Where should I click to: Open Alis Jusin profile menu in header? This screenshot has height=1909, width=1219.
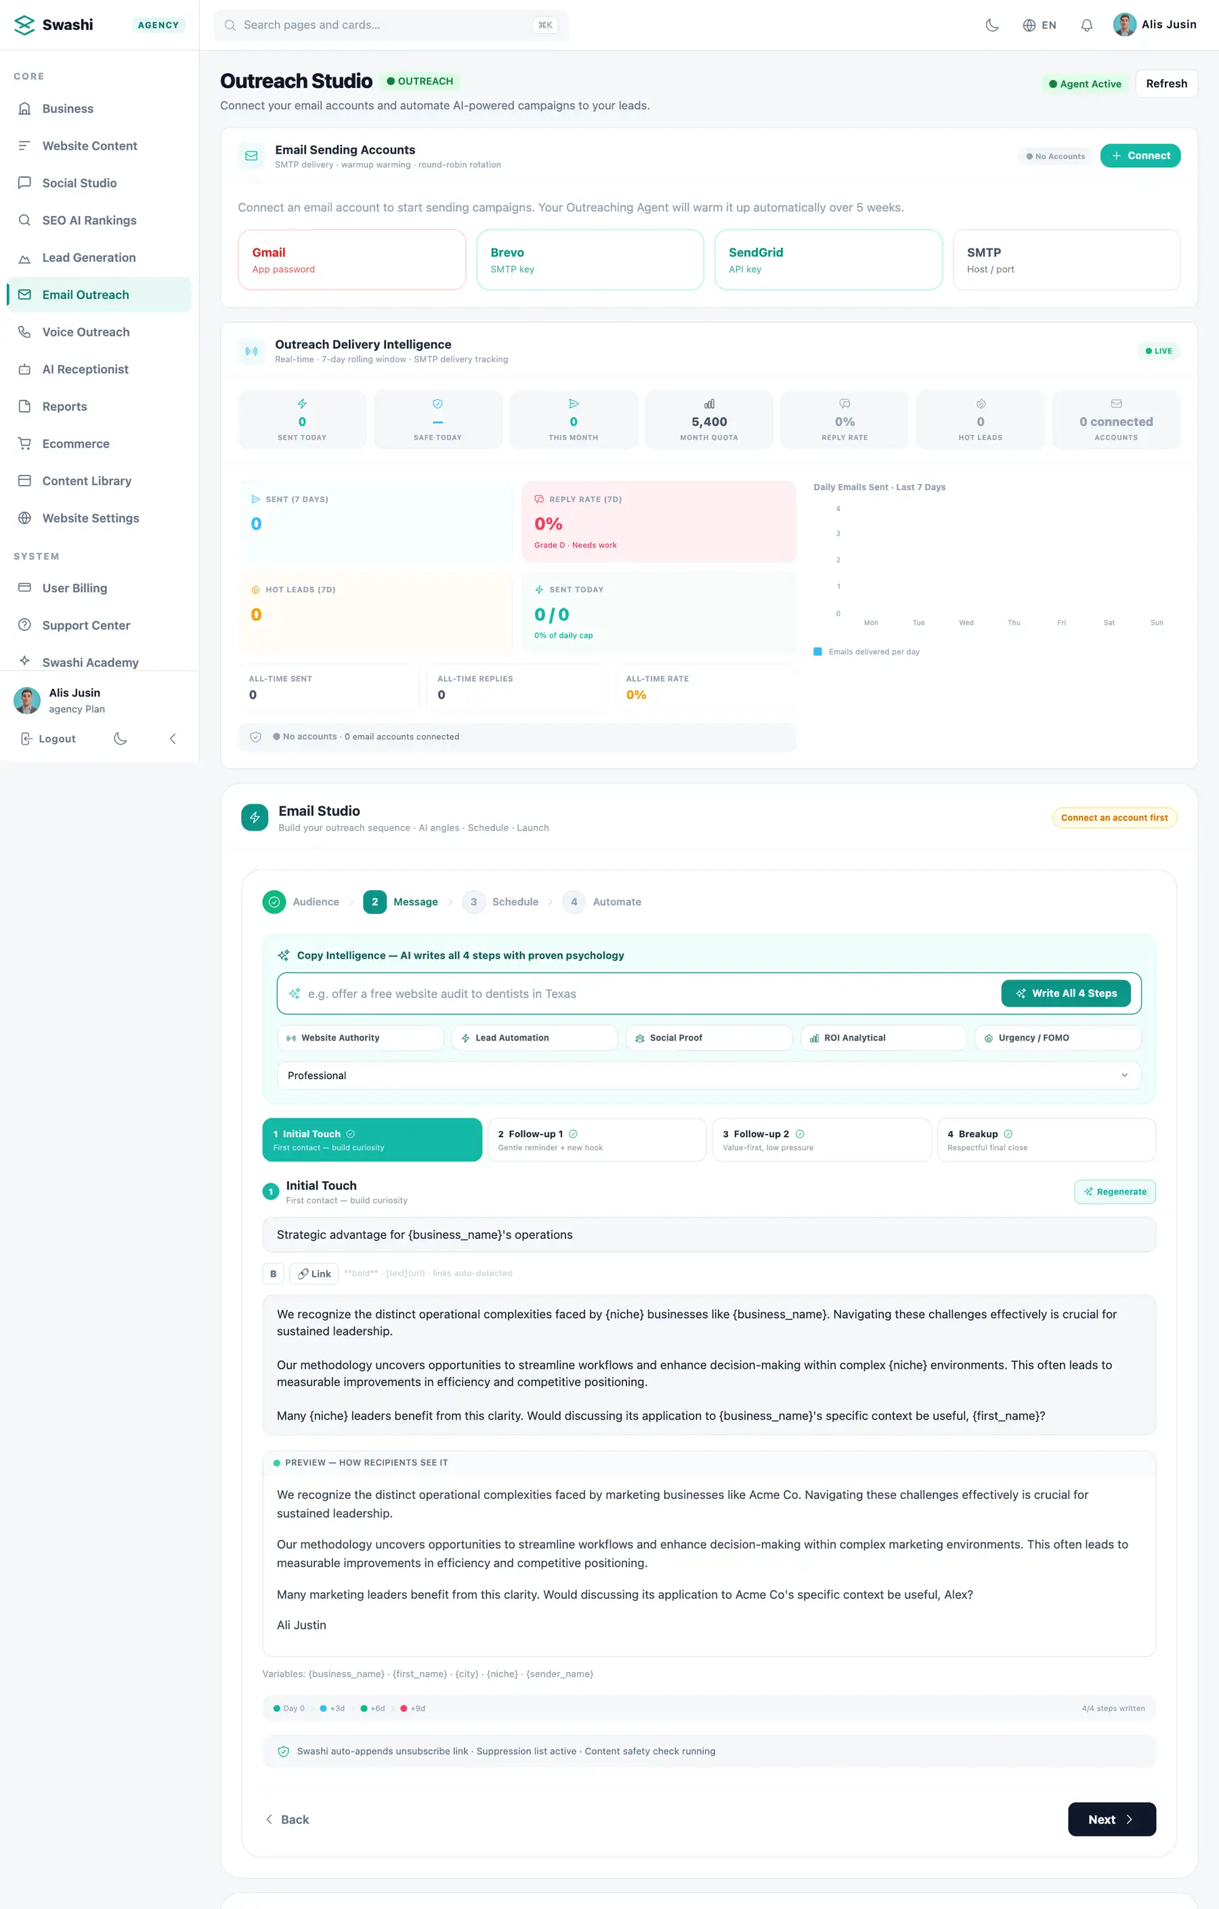tap(1155, 24)
